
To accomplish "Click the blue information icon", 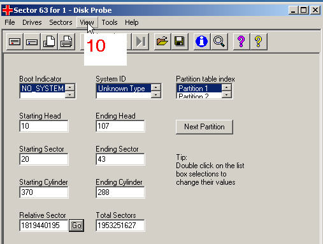I will pos(202,41).
